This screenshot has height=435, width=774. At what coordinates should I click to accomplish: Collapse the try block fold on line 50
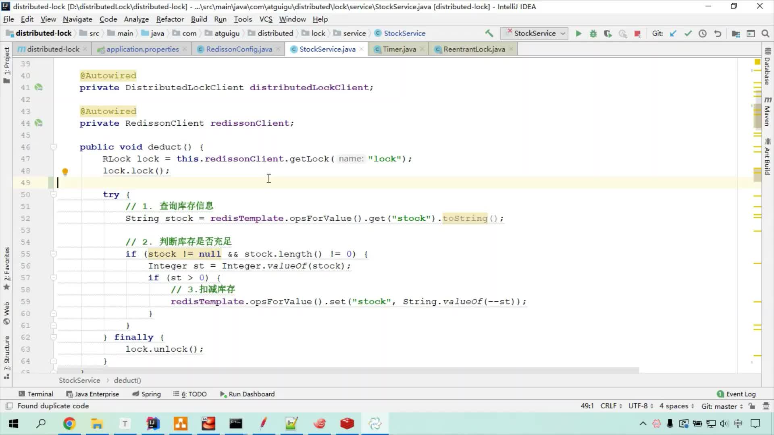(53, 195)
